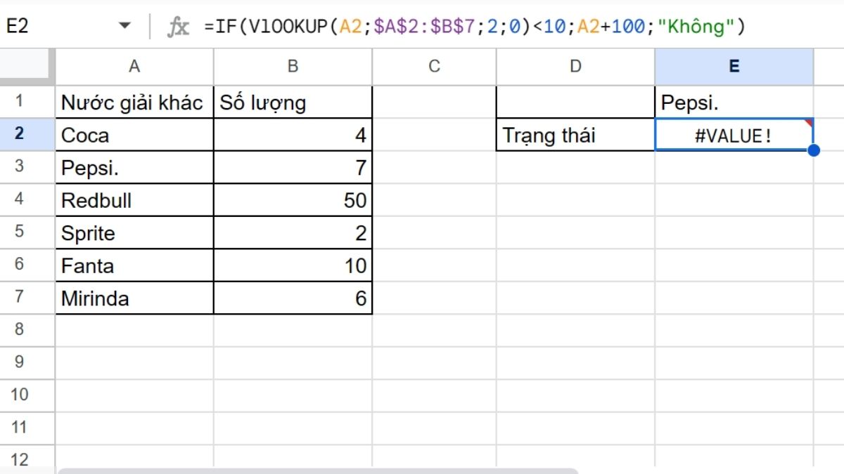
Task: Click the quantity cell with value 7
Action: (293, 167)
